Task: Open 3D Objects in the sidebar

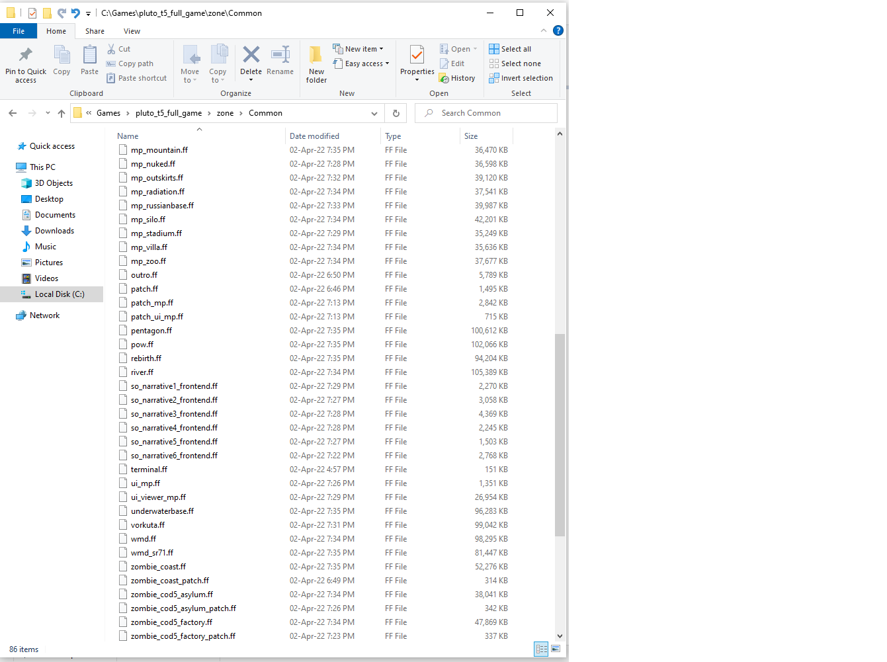Action: pos(54,183)
